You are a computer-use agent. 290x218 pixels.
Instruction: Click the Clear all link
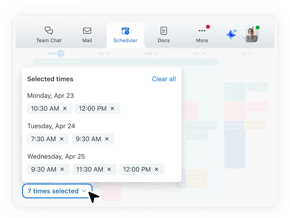[164, 79]
